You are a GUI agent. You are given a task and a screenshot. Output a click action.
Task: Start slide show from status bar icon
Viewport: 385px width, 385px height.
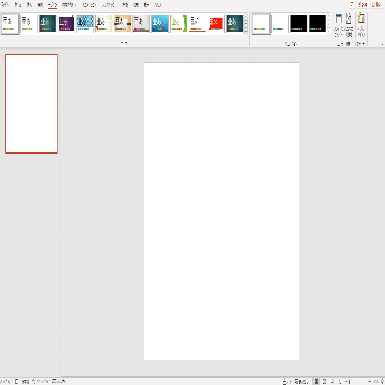pyautogui.click(x=340, y=381)
